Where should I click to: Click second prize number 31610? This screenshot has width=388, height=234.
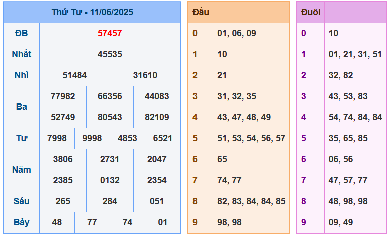coord(145,75)
